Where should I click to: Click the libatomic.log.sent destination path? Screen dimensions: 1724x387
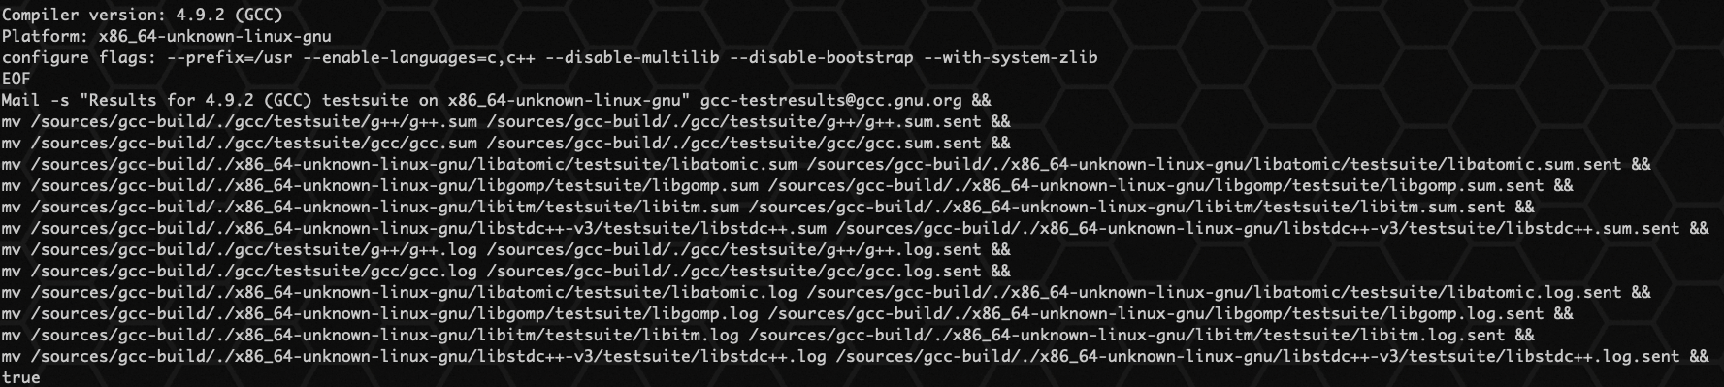click(x=1214, y=292)
